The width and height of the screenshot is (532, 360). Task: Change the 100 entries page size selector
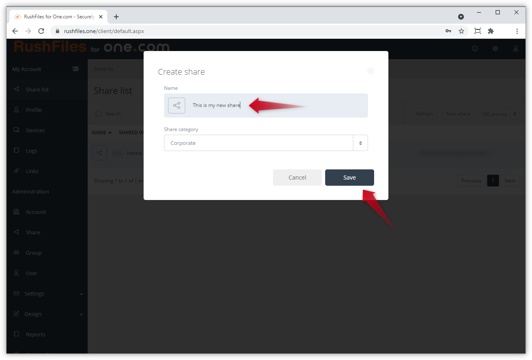tap(499, 114)
